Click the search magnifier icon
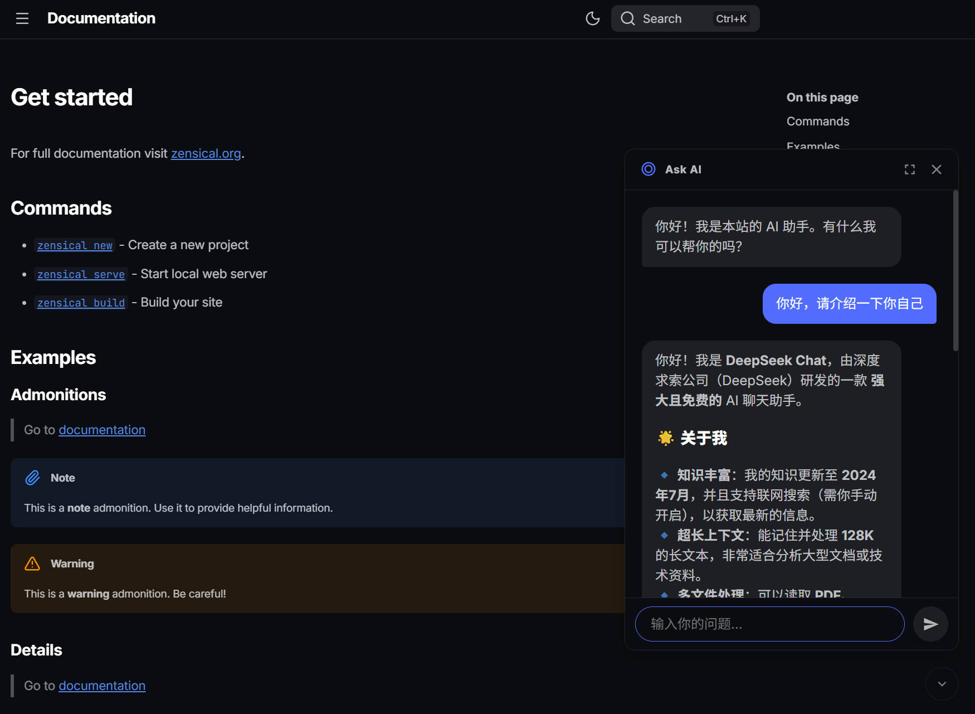This screenshot has width=975, height=714. pos(627,18)
